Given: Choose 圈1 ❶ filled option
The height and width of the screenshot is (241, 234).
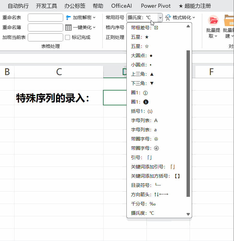Looking at the screenshot, I should pyautogui.click(x=156, y=102).
